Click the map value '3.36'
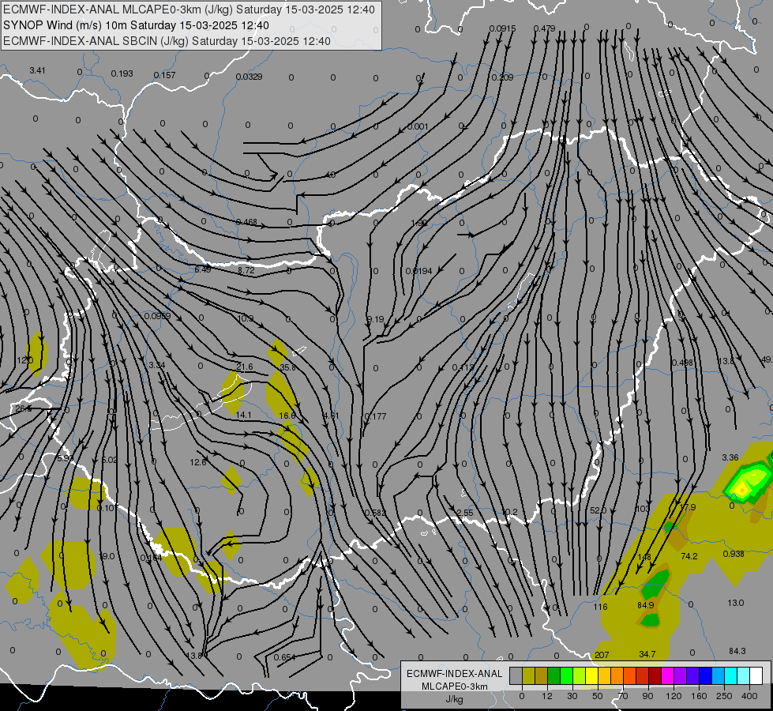The height and width of the screenshot is (711, 773). (730, 457)
